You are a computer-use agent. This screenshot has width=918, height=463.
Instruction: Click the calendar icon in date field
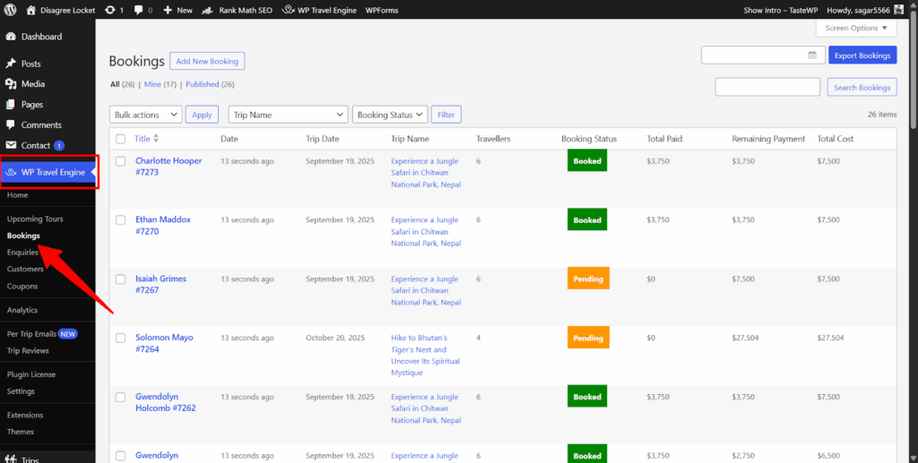812,56
